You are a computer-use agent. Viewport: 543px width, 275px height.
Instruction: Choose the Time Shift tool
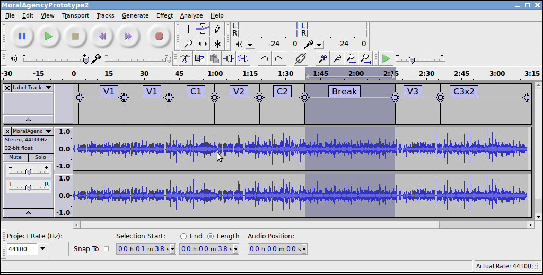click(203, 44)
